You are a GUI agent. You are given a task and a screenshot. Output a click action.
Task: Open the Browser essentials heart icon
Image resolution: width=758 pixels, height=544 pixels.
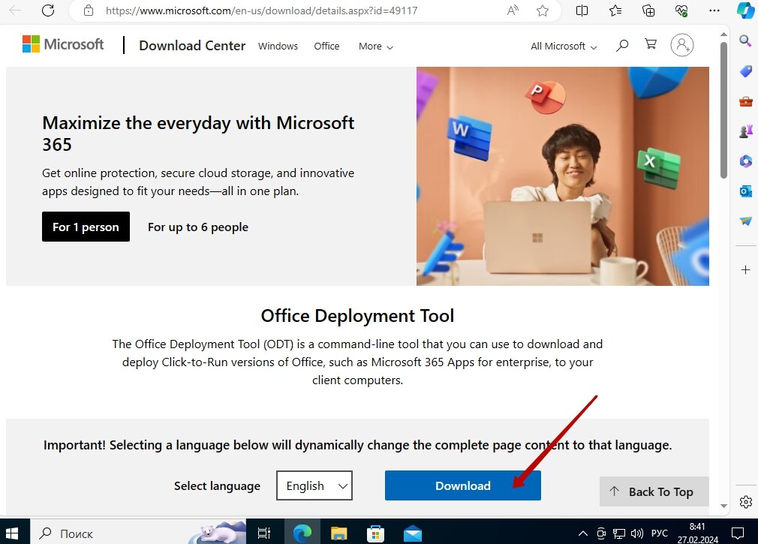[681, 11]
